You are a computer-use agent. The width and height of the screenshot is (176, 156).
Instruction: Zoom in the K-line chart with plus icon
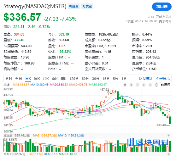tap(131, 85)
